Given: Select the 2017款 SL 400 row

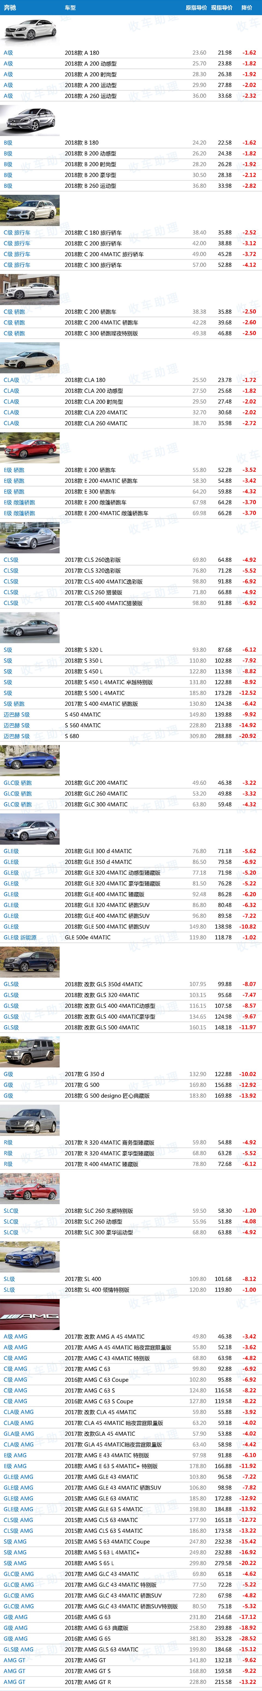Looking at the screenshot, I should [x=131, y=1279].
